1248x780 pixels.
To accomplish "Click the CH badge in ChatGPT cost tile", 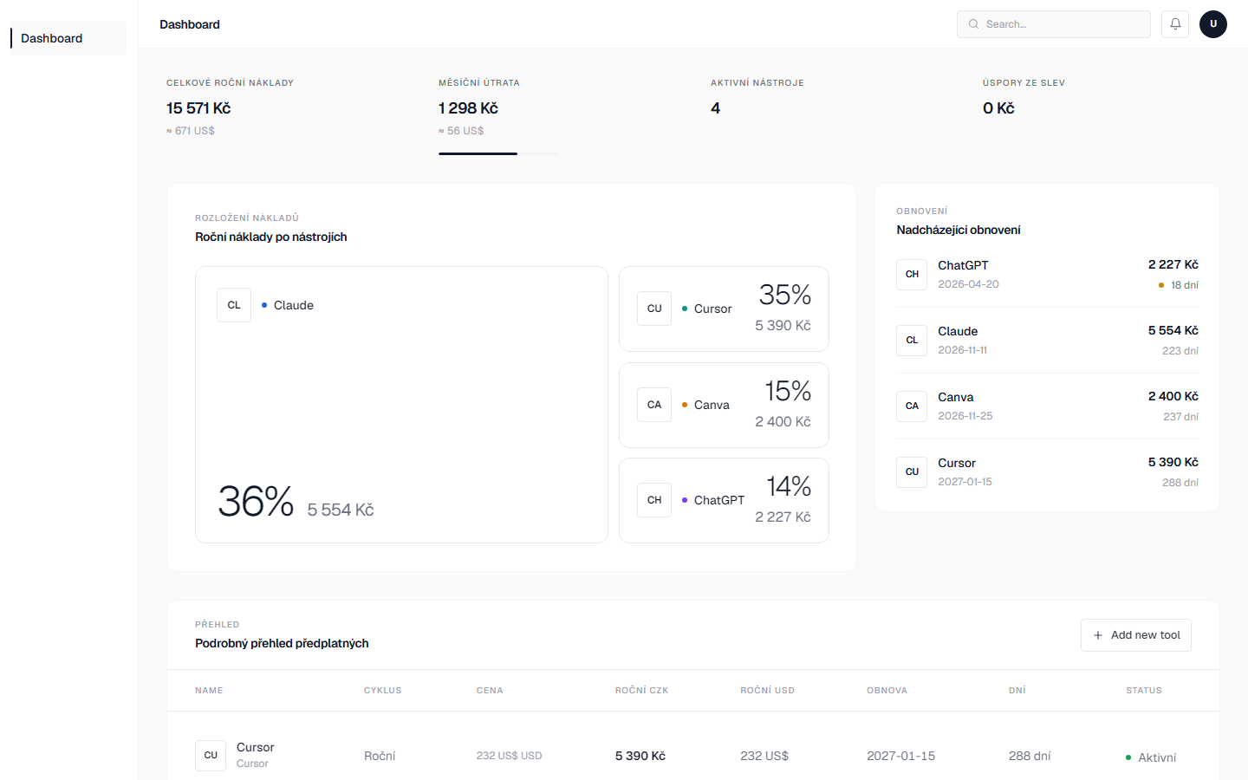I will tap(654, 500).
